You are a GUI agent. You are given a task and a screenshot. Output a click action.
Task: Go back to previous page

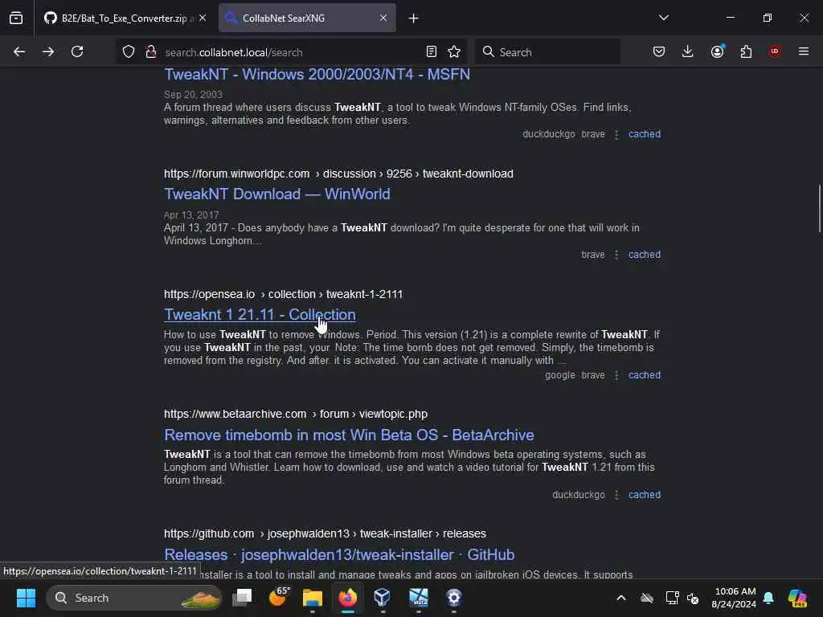click(x=19, y=51)
